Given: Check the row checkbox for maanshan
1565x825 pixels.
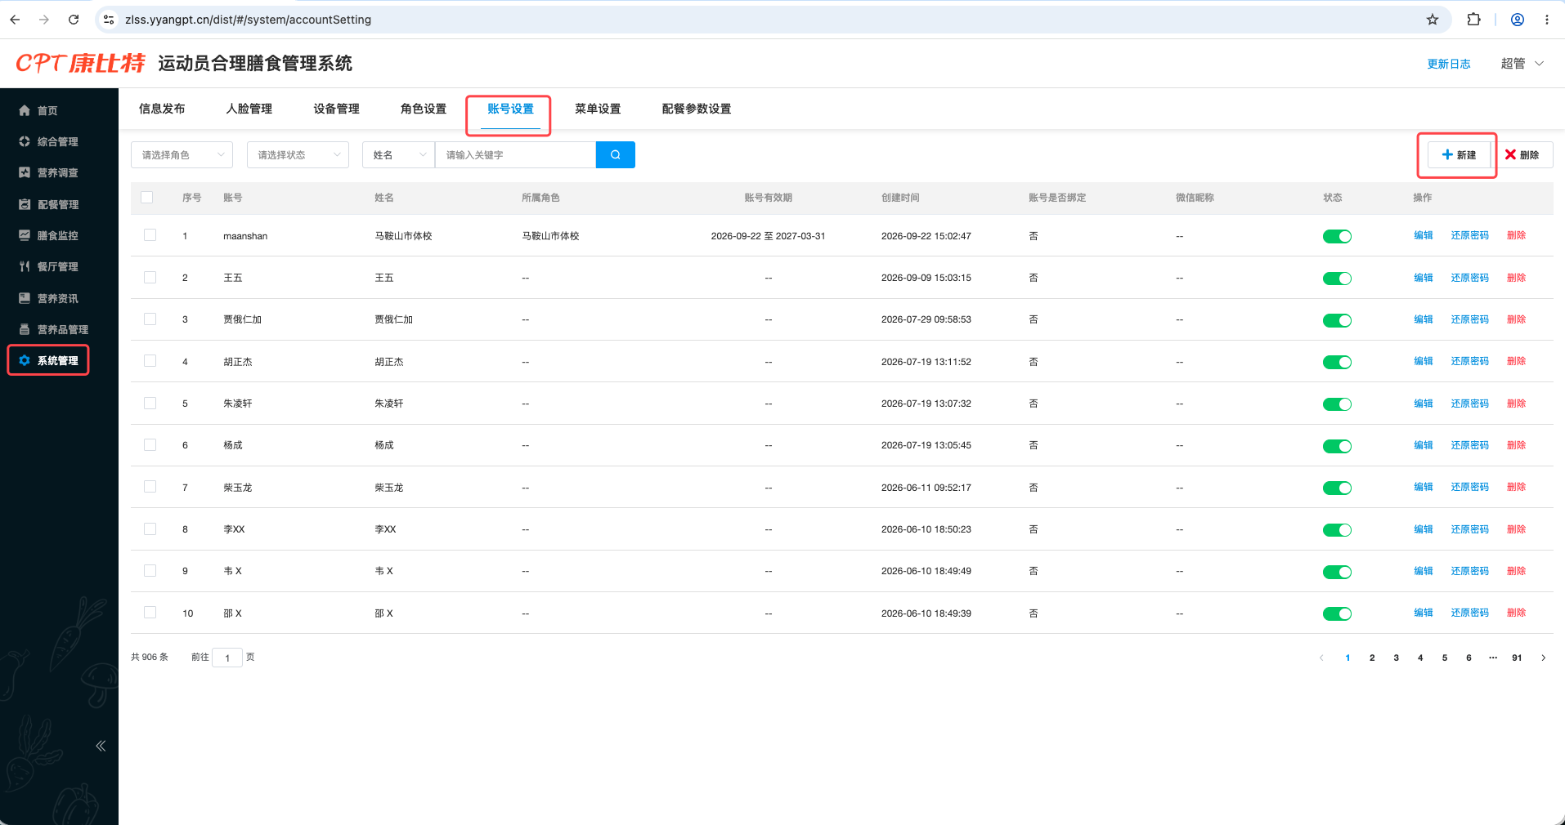Looking at the screenshot, I should click(x=150, y=235).
